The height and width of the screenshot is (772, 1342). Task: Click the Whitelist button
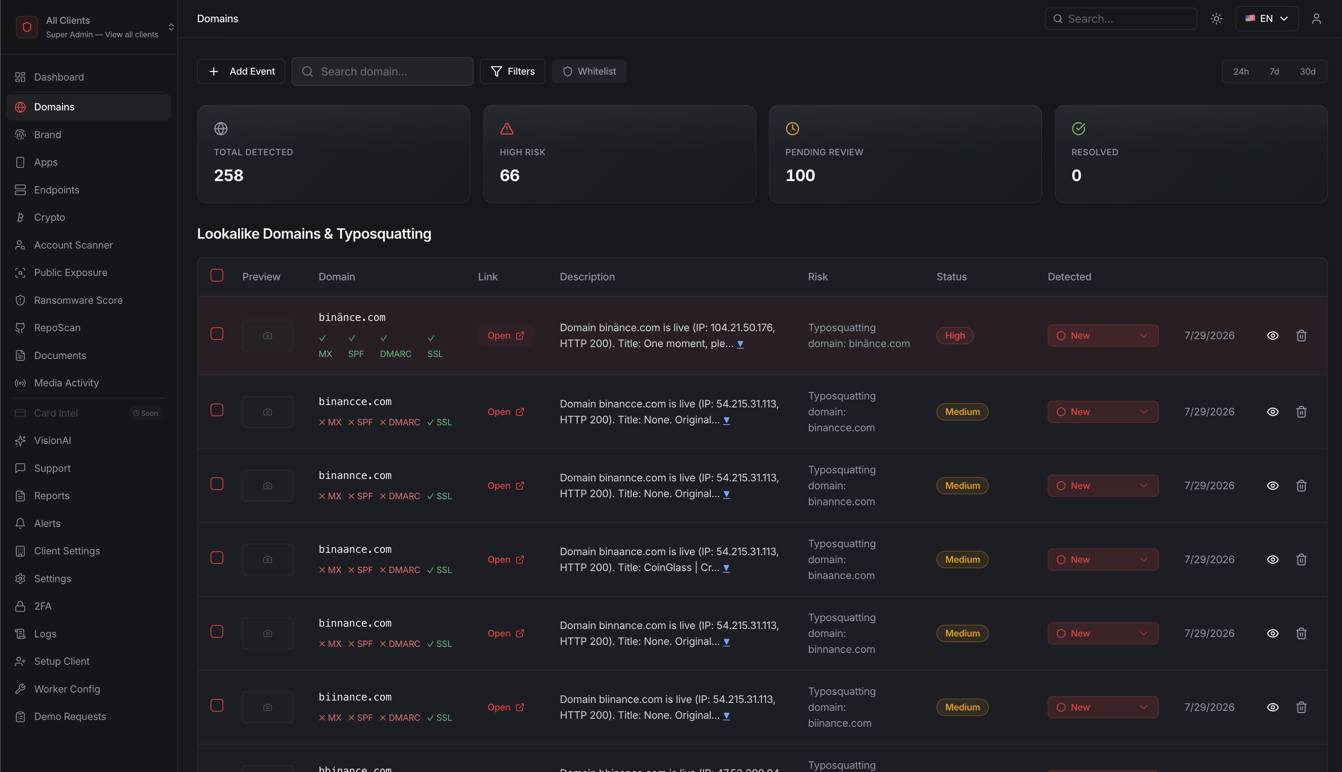(x=589, y=71)
